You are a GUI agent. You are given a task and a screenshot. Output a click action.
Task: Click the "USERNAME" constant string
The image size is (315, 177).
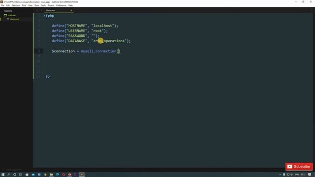tap(77, 30)
